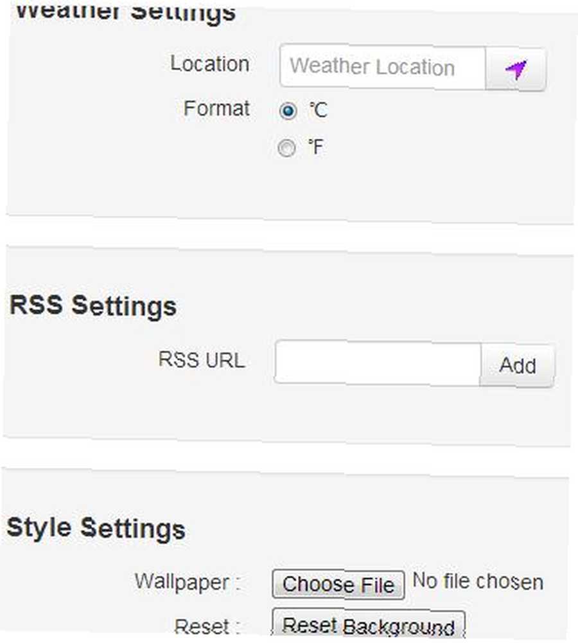578x643 pixels.
Task: Click the Location field label
Action: pyautogui.click(x=210, y=64)
